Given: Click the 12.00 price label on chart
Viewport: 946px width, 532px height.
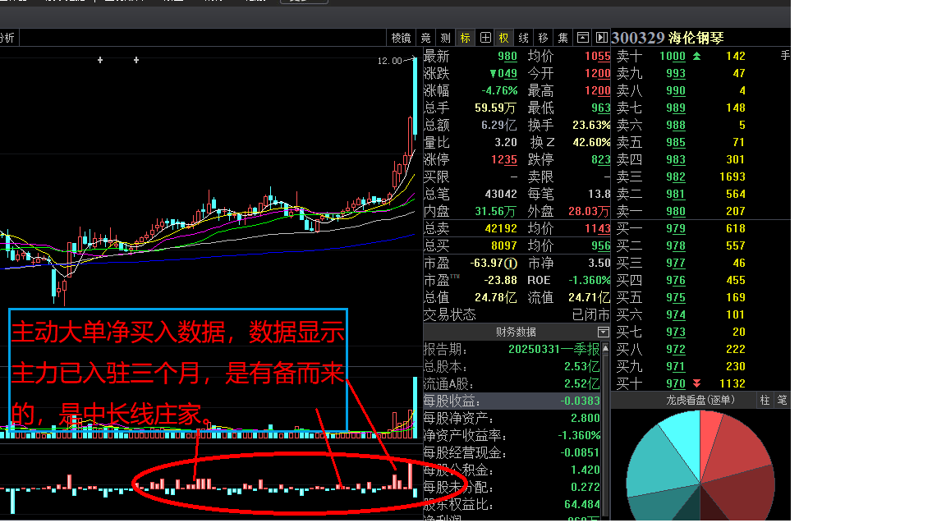Looking at the screenshot, I should click(389, 61).
